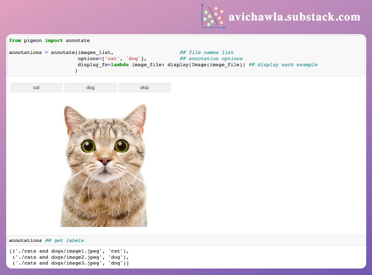This screenshot has height=275, width=372.
Task: Click the '## file names list' comment
Action: coord(206,52)
